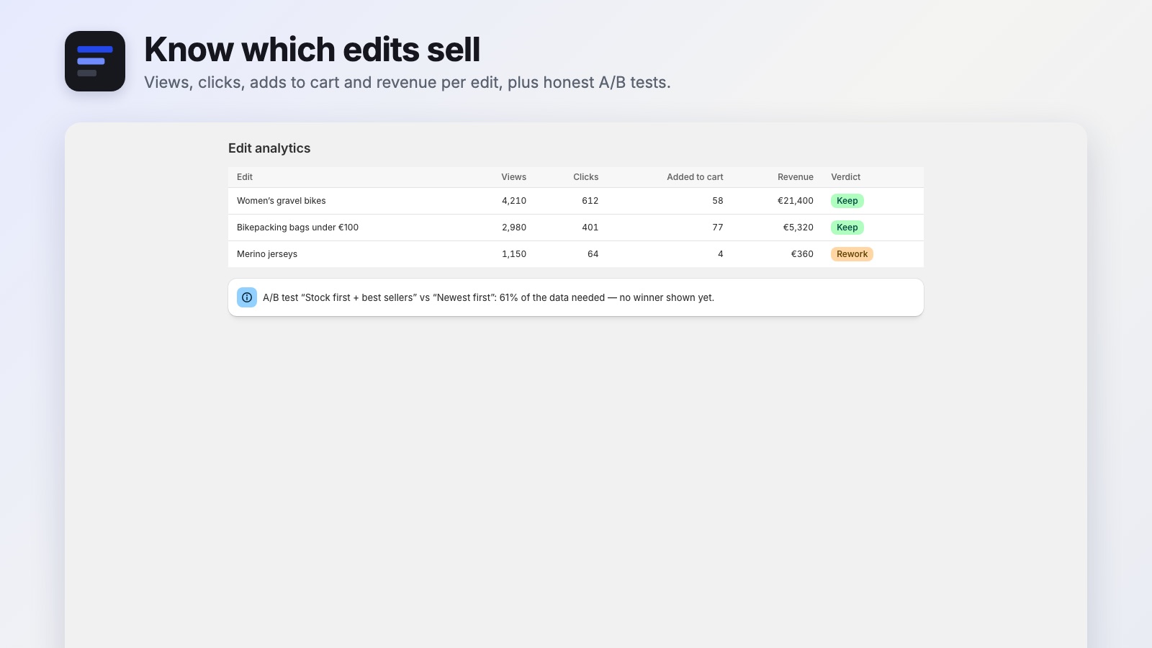Click the Verdict column header

(846, 177)
